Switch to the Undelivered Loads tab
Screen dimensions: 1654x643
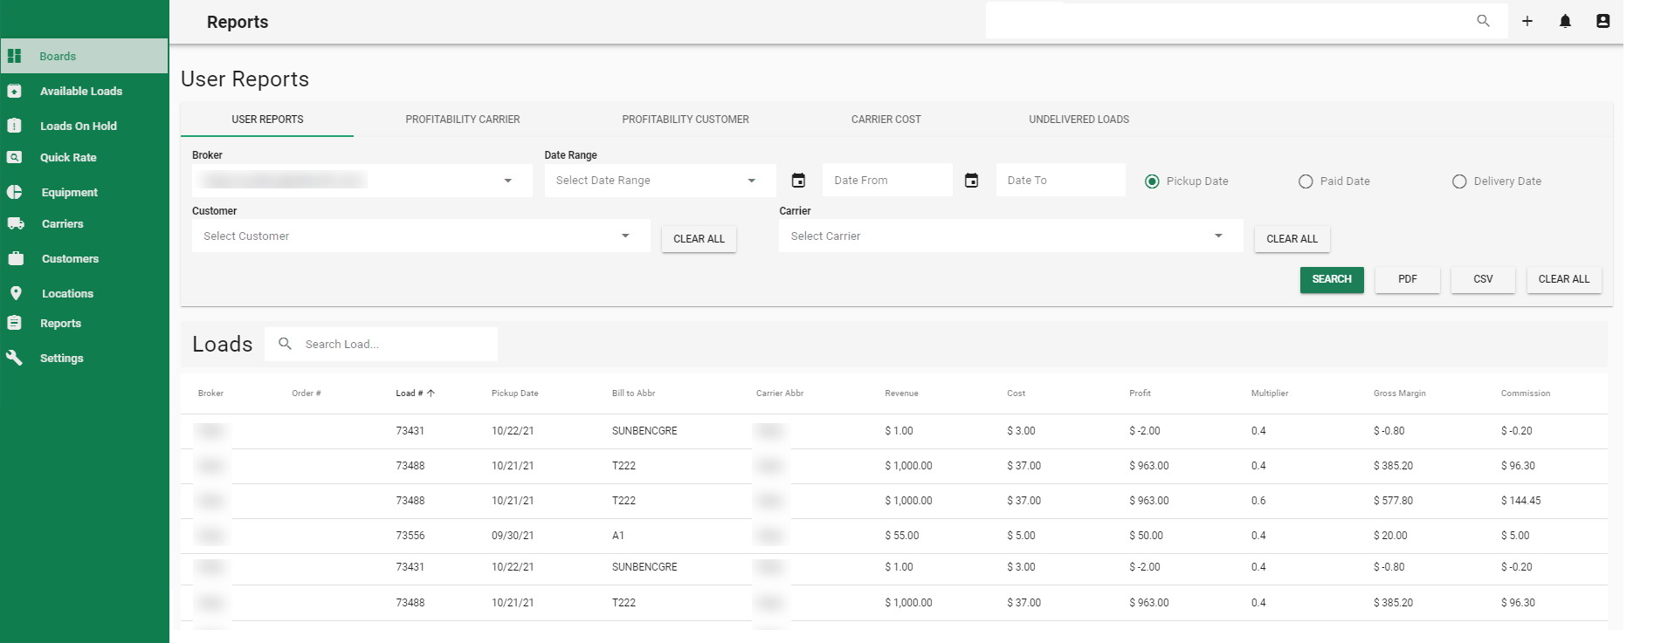coord(1079,120)
